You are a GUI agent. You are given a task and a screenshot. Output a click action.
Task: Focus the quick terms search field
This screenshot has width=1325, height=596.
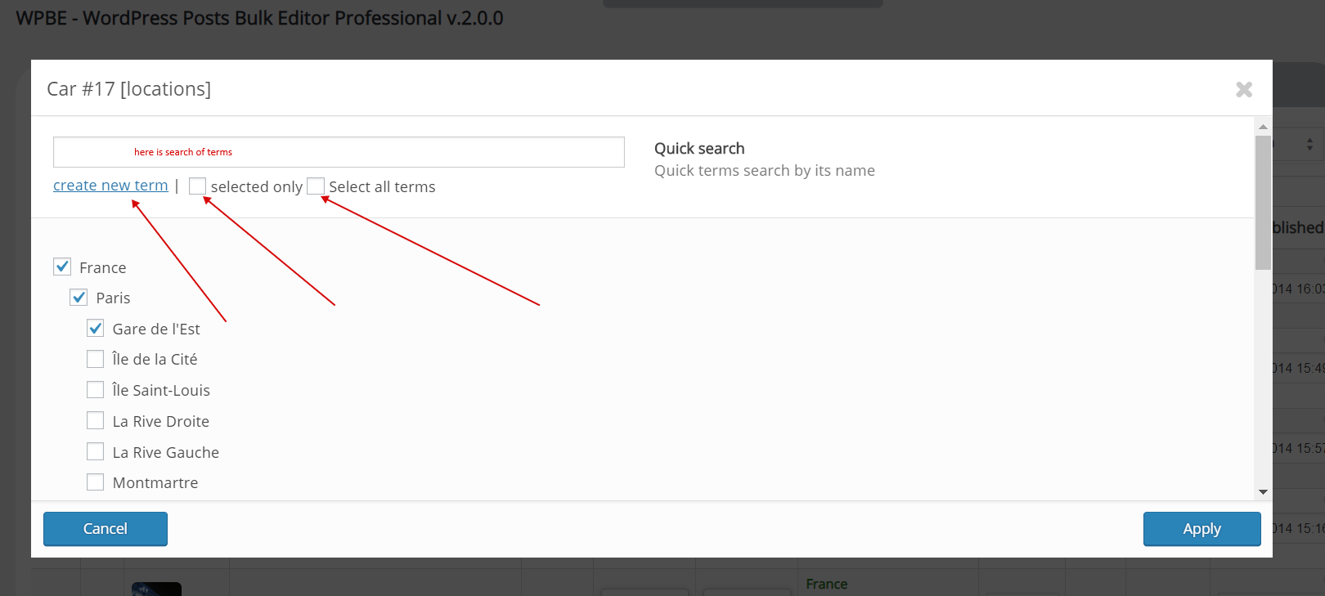[x=339, y=152]
